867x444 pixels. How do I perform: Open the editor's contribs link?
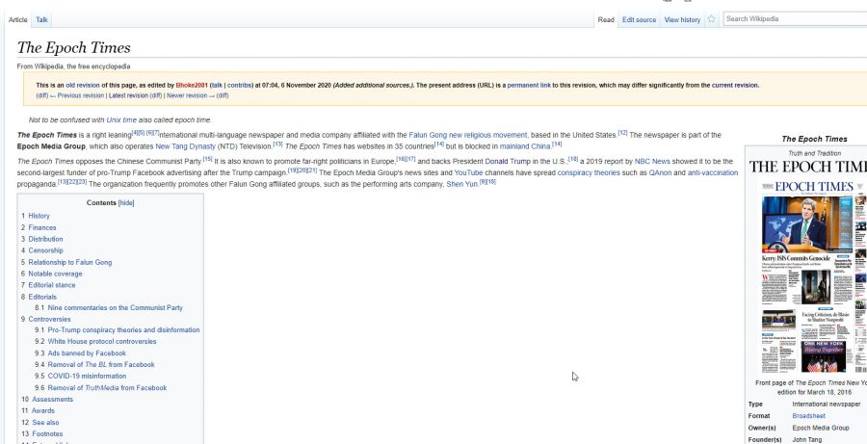click(x=239, y=85)
